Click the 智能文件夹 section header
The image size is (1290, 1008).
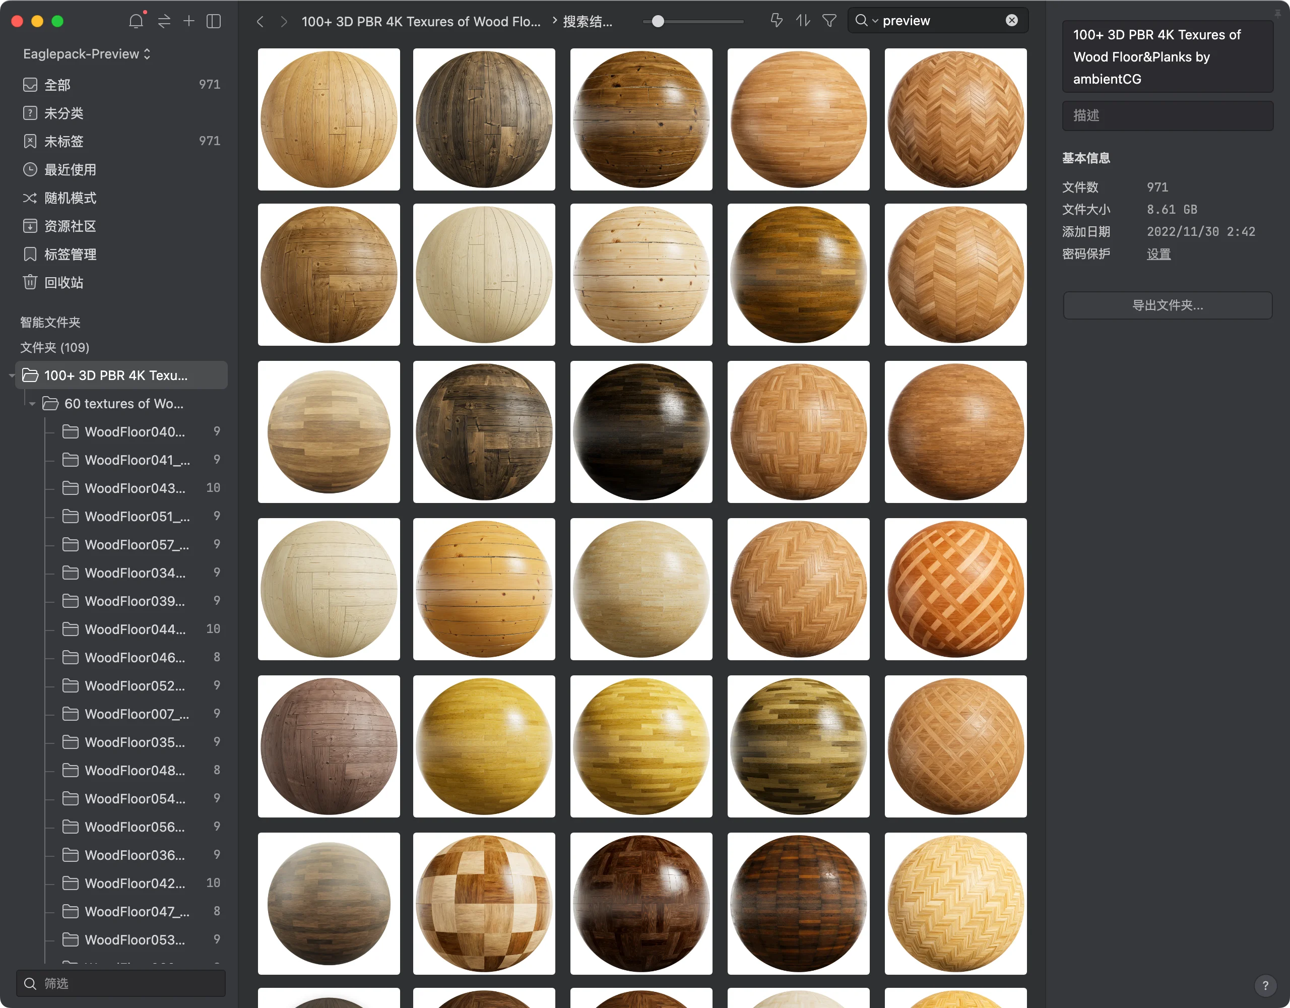50,322
